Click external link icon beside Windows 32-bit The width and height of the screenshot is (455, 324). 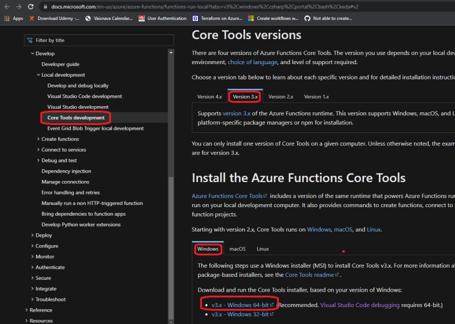[x=272, y=314]
